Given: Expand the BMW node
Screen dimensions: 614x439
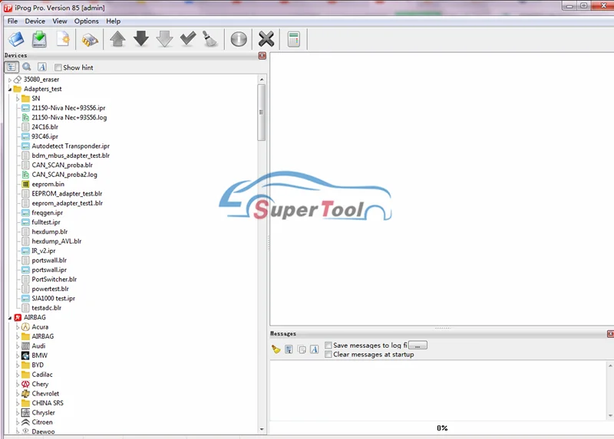Looking at the screenshot, I should (x=18, y=355).
